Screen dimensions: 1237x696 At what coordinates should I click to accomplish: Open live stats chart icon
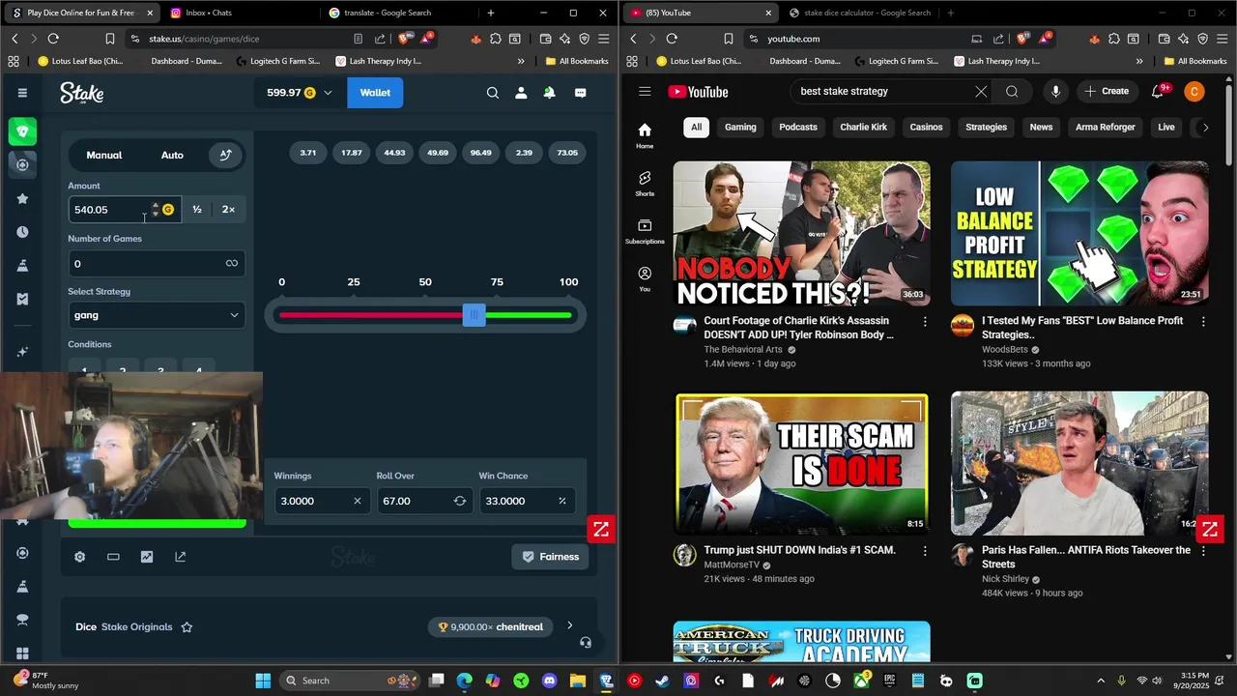tap(147, 557)
